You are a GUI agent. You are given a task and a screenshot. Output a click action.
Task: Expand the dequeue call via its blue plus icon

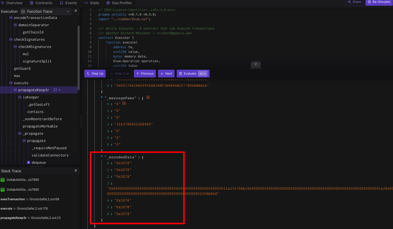pos(29,162)
